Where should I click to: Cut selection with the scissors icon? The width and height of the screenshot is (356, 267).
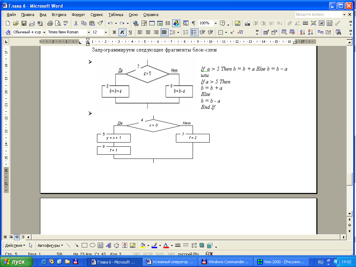click(76, 23)
